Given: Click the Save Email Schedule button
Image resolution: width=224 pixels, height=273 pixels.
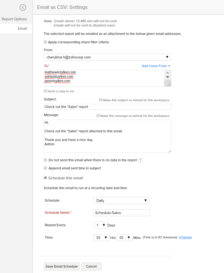Looking at the screenshot, I should click(x=62, y=266).
